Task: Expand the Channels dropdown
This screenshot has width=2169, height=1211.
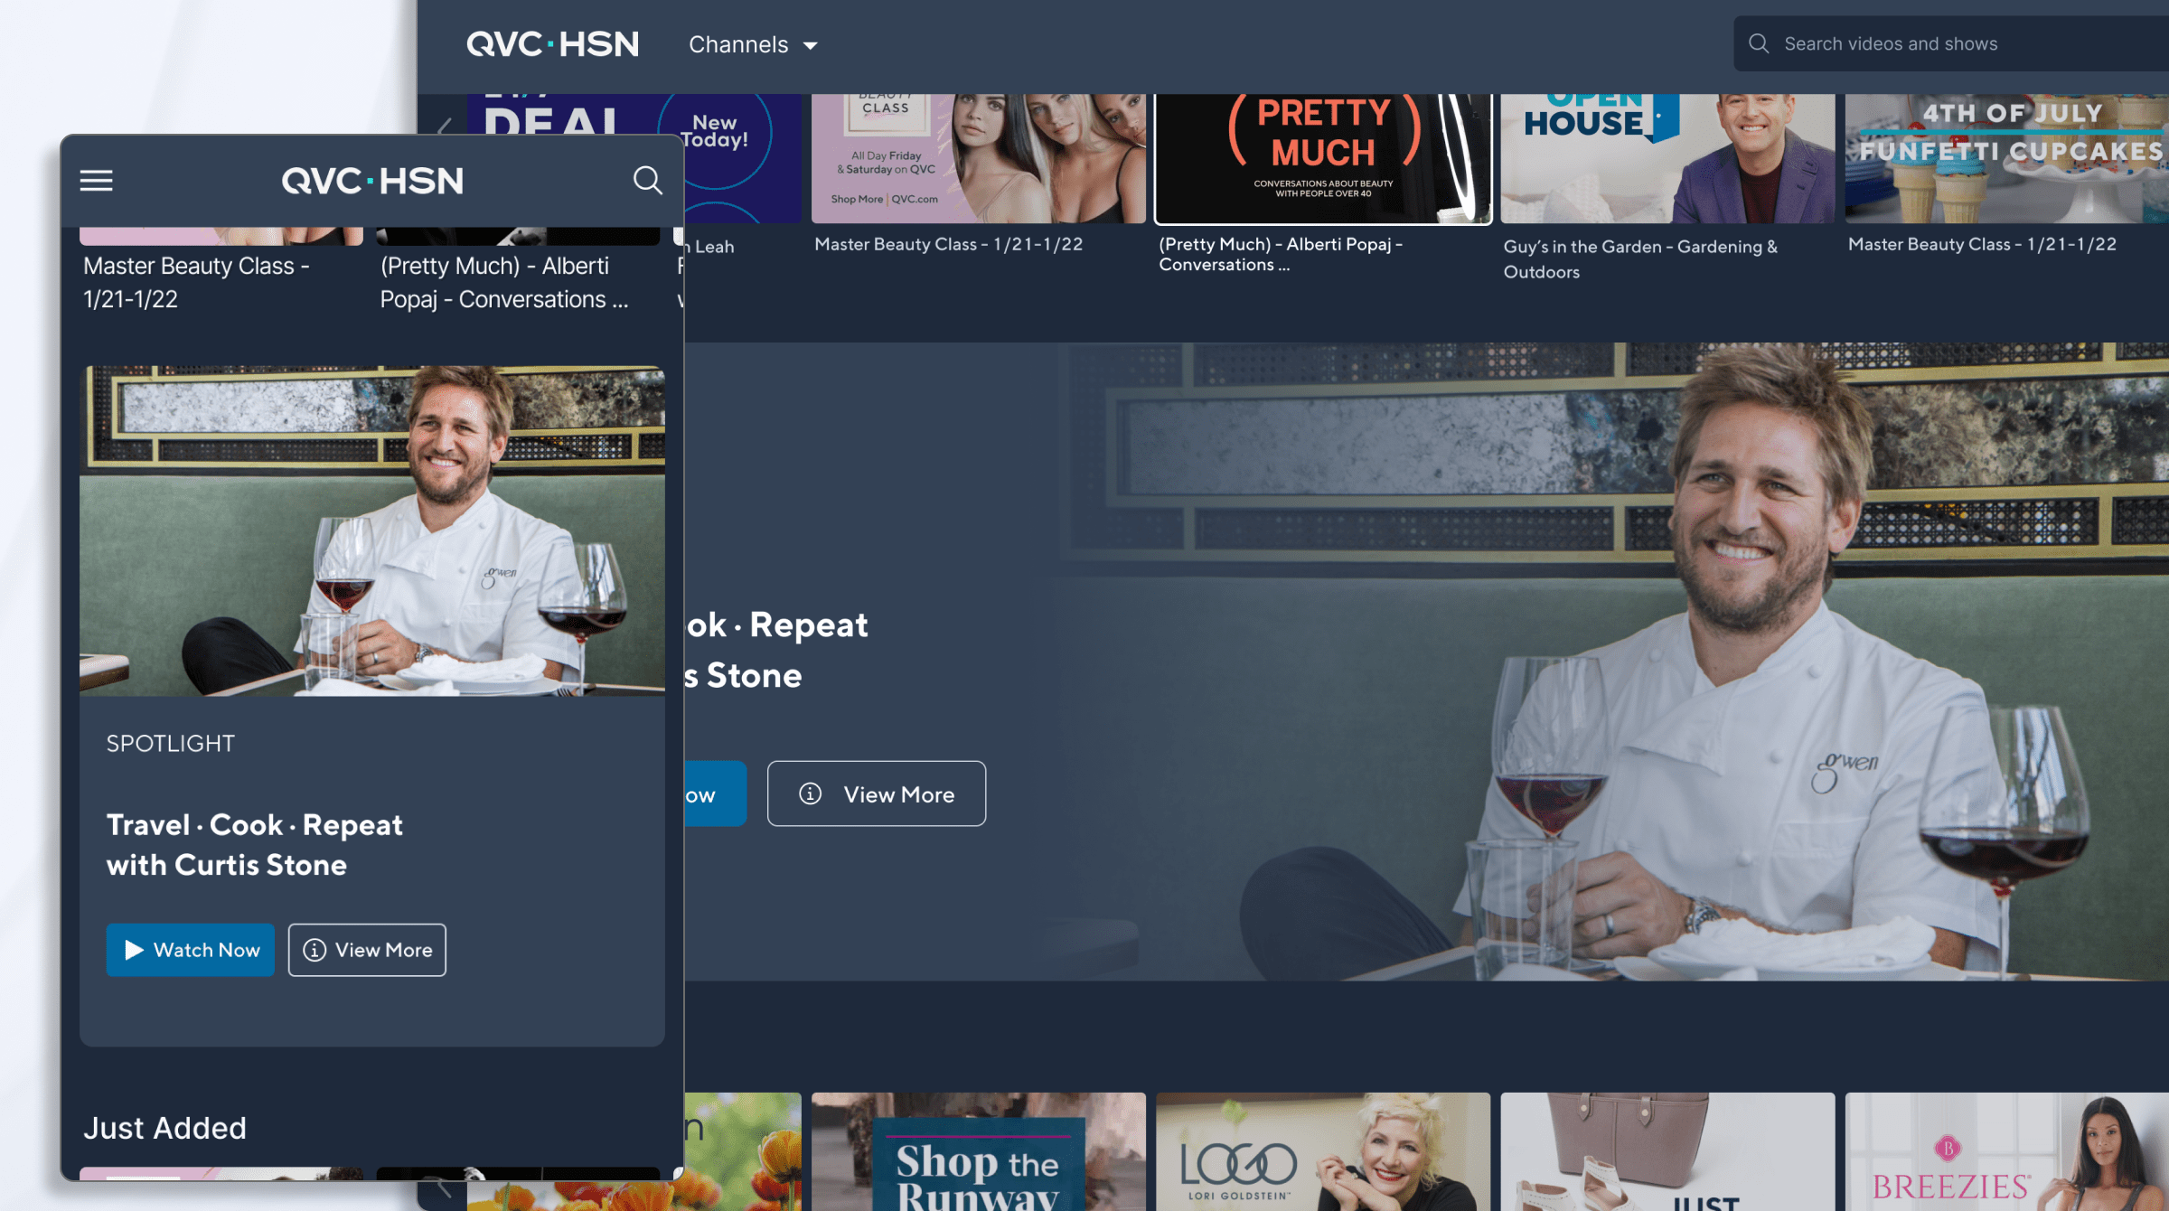Action: point(753,44)
